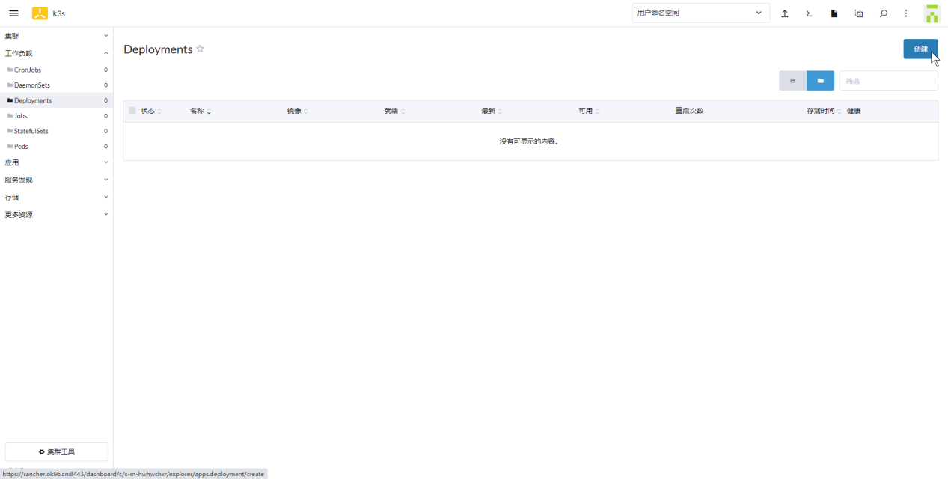948x479 pixels.
Task: Switch to group-by-namespace folder view
Action: pyautogui.click(x=820, y=81)
